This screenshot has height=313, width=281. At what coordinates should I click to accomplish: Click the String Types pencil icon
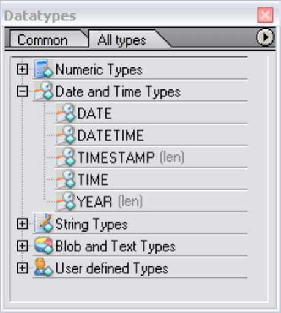click(43, 224)
